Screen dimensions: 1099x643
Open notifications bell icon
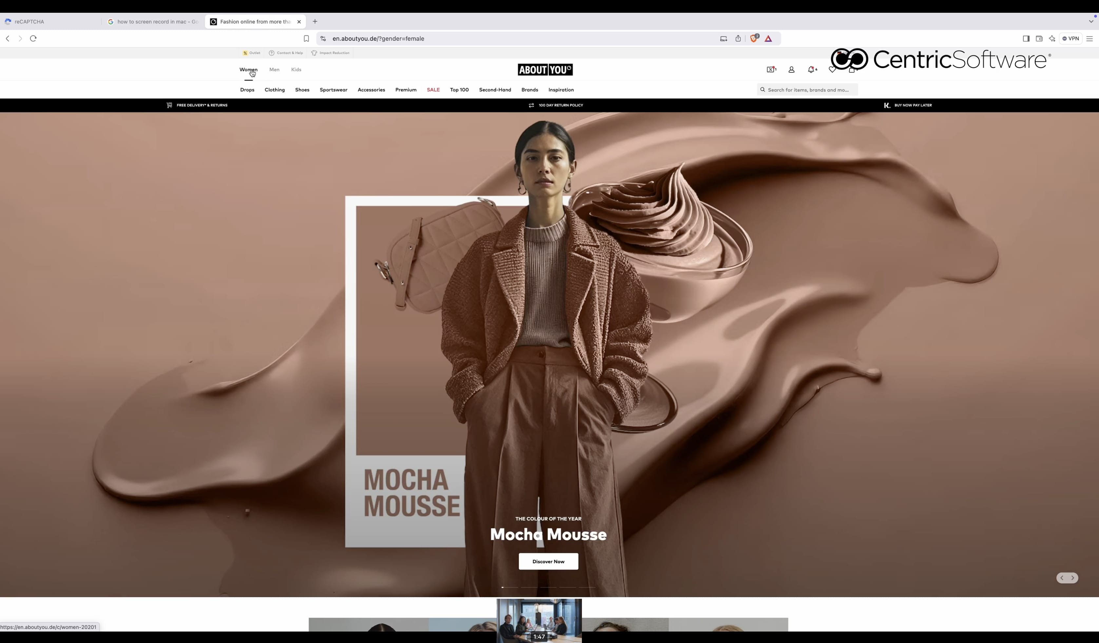pyautogui.click(x=811, y=70)
